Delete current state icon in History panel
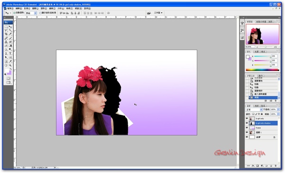Viewport: 285px width, 173px height. click(275, 101)
